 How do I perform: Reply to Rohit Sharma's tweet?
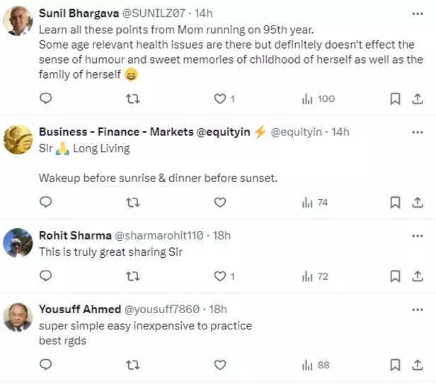click(46, 276)
